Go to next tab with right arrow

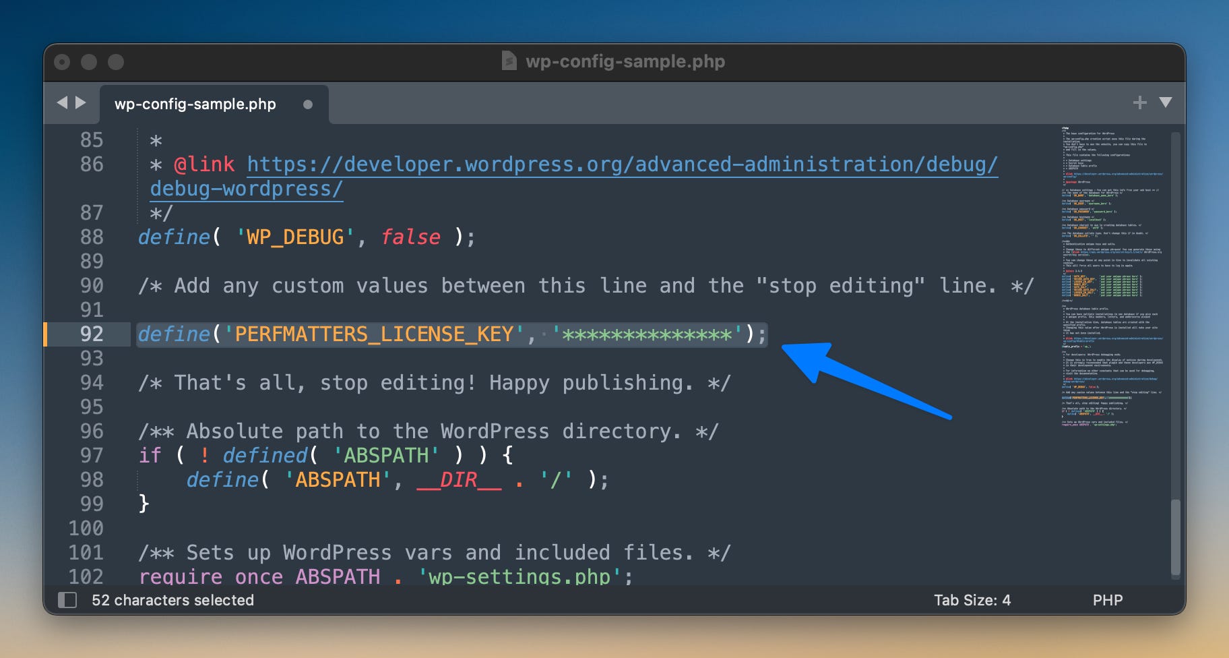(x=81, y=102)
